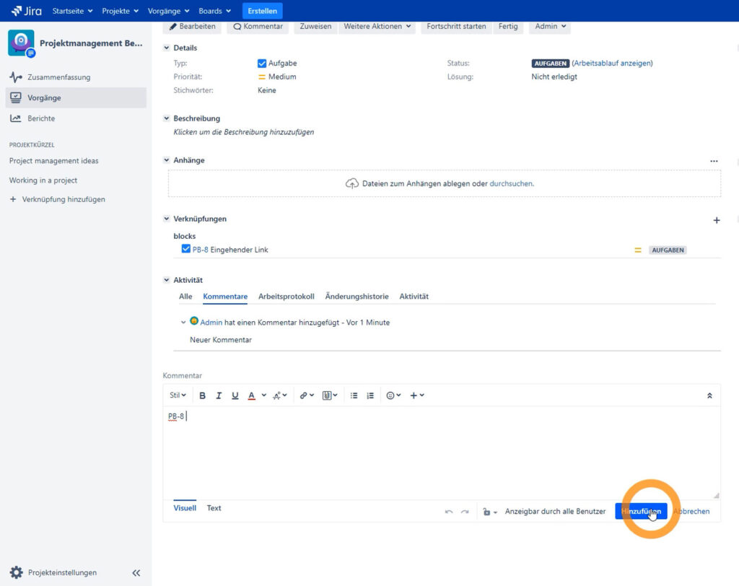The height and width of the screenshot is (586, 739).
Task: Undo the last edit in the comment editor
Action: [x=447, y=510]
